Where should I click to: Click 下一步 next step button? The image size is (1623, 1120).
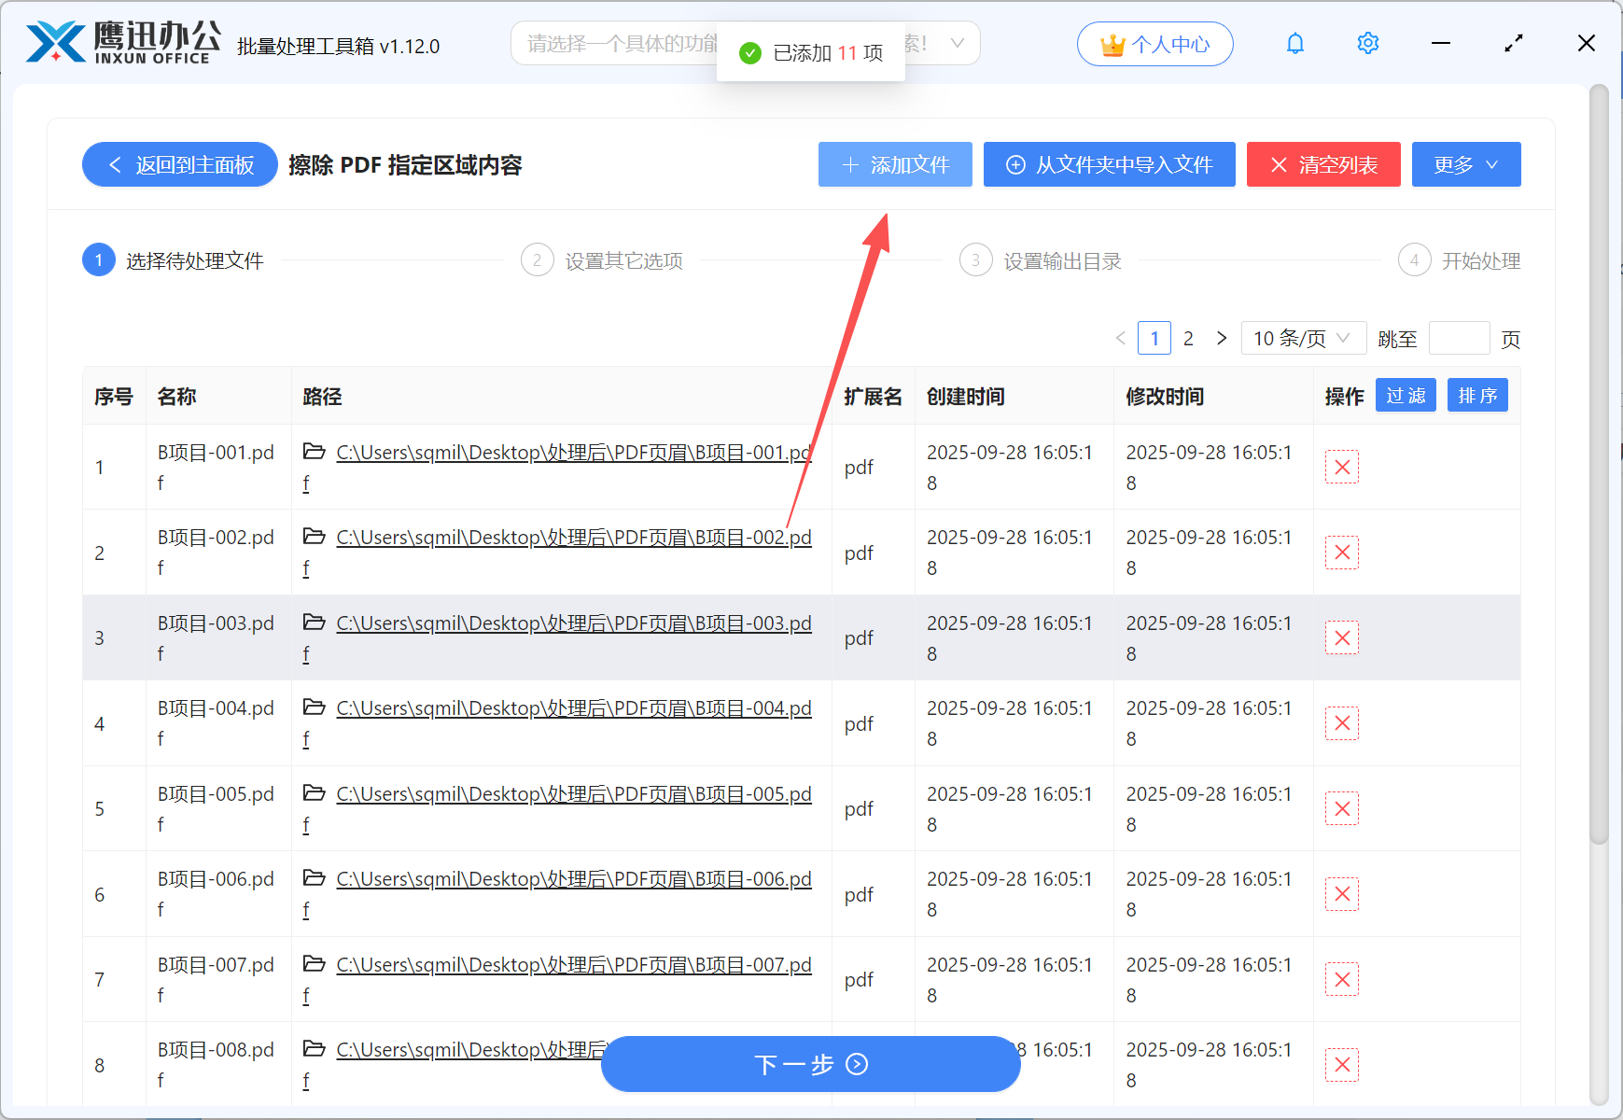pos(811,1064)
